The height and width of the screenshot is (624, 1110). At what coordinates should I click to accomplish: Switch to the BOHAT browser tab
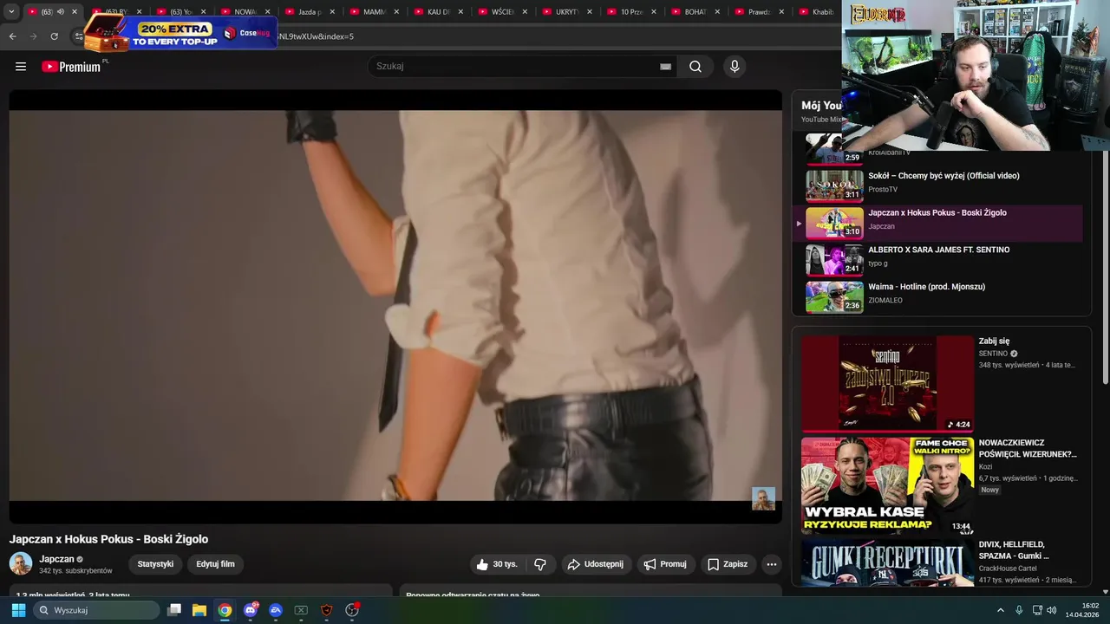(x=695, y=12)
